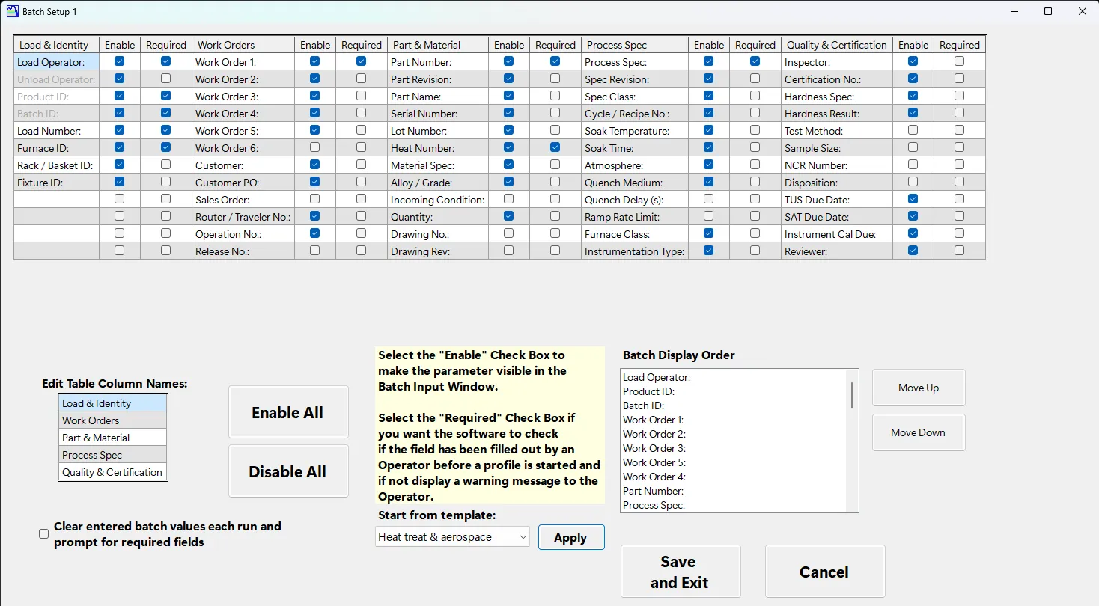The height and width of the screenshot is (606, 1099).
Task: Toggle Enable checkbox for Ramp Rate Limit
Action: pyautogui.click(x=708, y=216)
